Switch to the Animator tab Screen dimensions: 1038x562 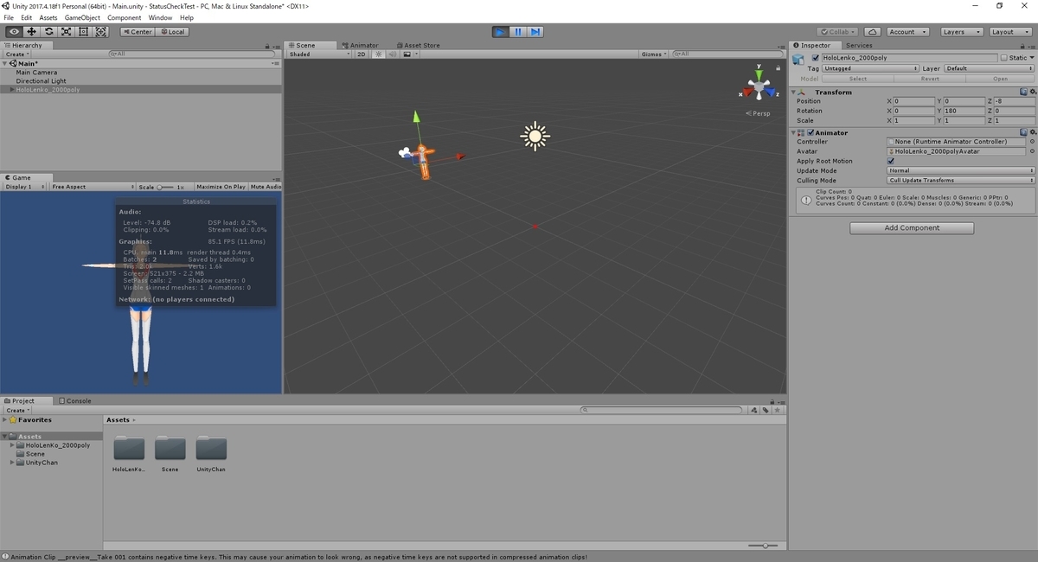click(x=360, y=45)
